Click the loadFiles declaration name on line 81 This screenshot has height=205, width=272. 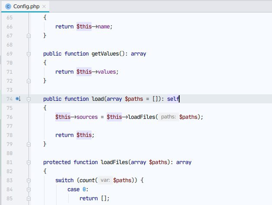coord(114,162)
